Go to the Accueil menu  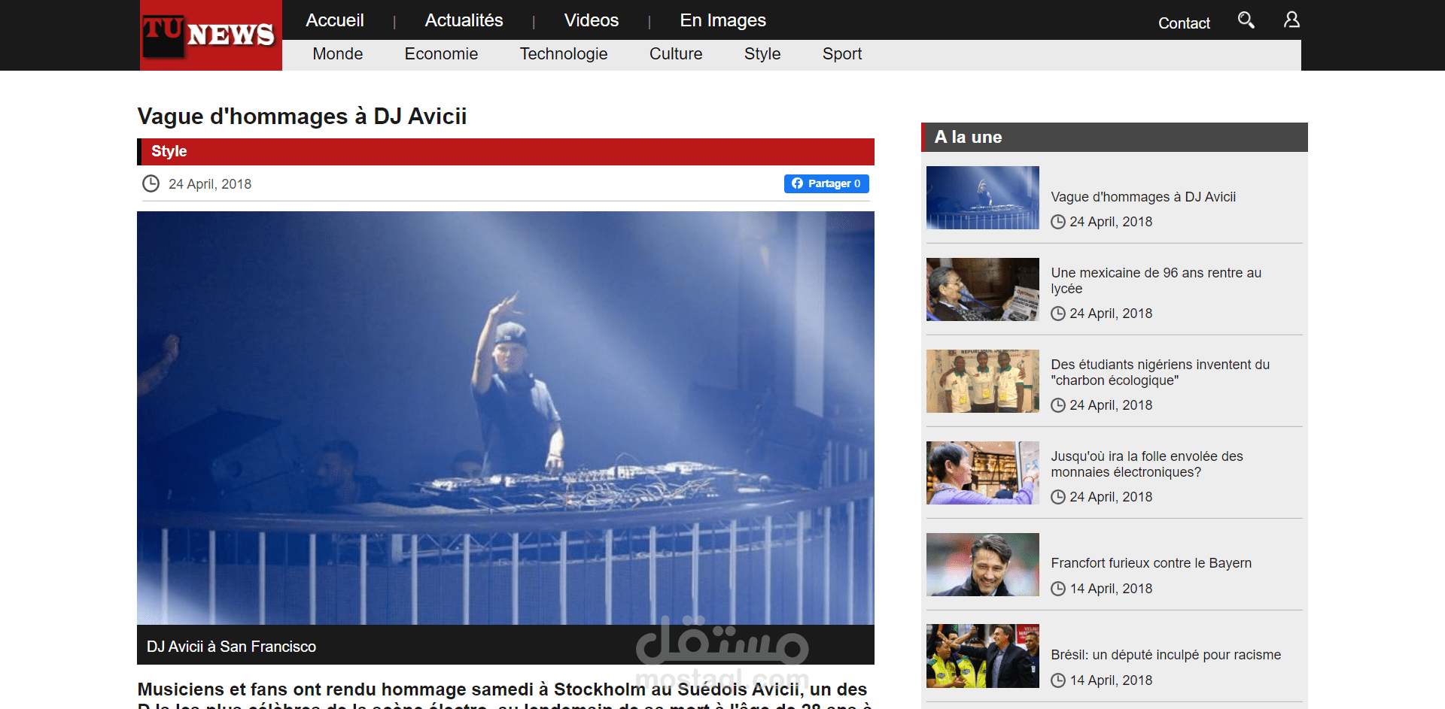335,20
